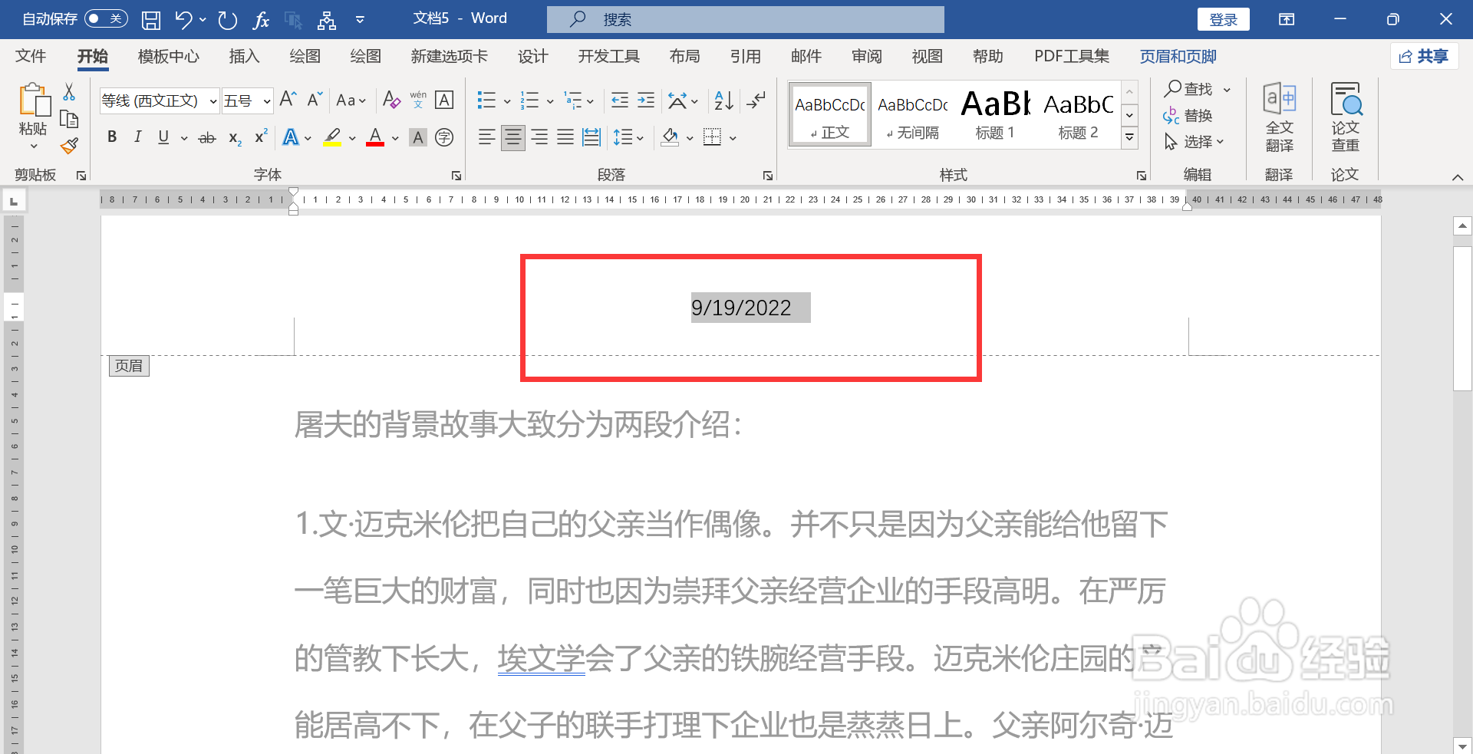Toggle Underline formatting
The image size is (1473, 754).
[x=163, y=137]
